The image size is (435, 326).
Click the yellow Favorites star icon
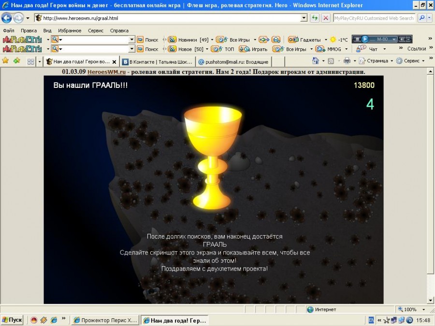point(5,60)
